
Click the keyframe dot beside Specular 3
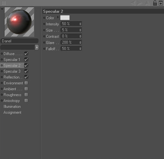(2, 71)
